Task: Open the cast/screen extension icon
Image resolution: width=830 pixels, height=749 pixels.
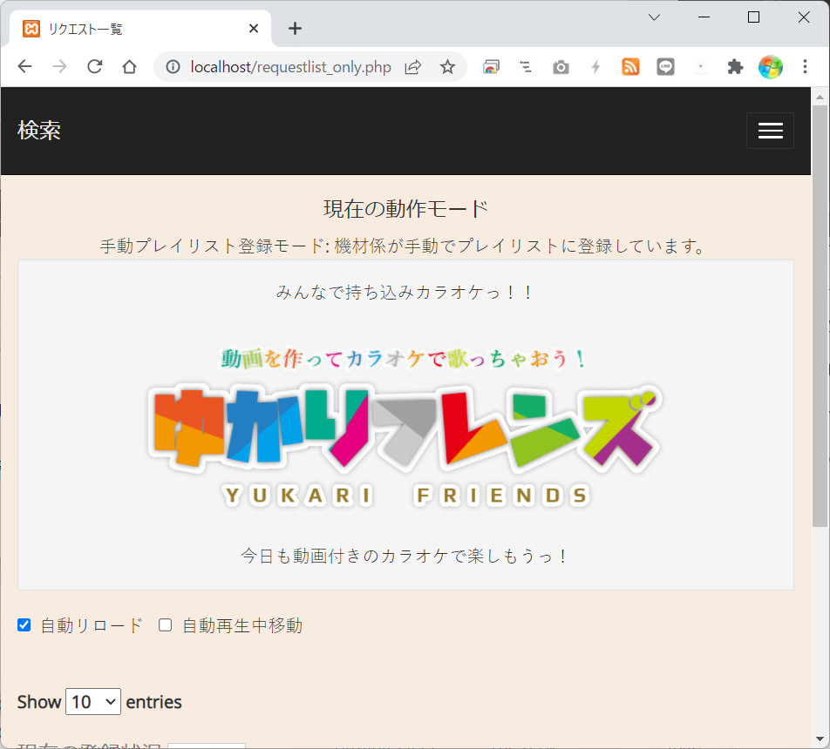Action: [491, 67]
